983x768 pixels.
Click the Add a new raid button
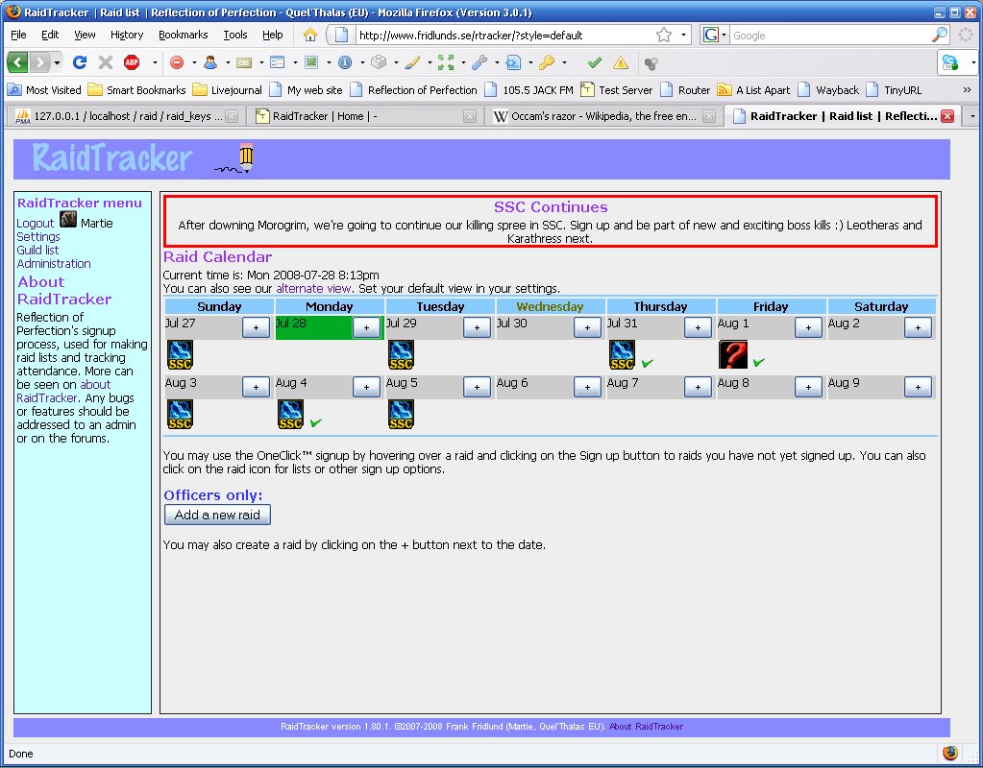click(x=217, y=515)
